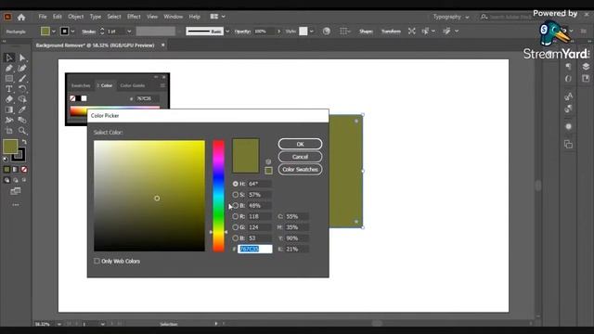Select the Rectangle tool
This screenshot has width=594, height=334.
point(9,78)
